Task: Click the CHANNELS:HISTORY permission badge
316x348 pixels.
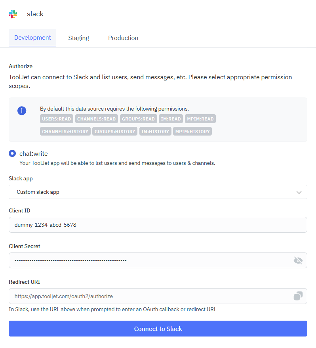Action: coord(65,131)
